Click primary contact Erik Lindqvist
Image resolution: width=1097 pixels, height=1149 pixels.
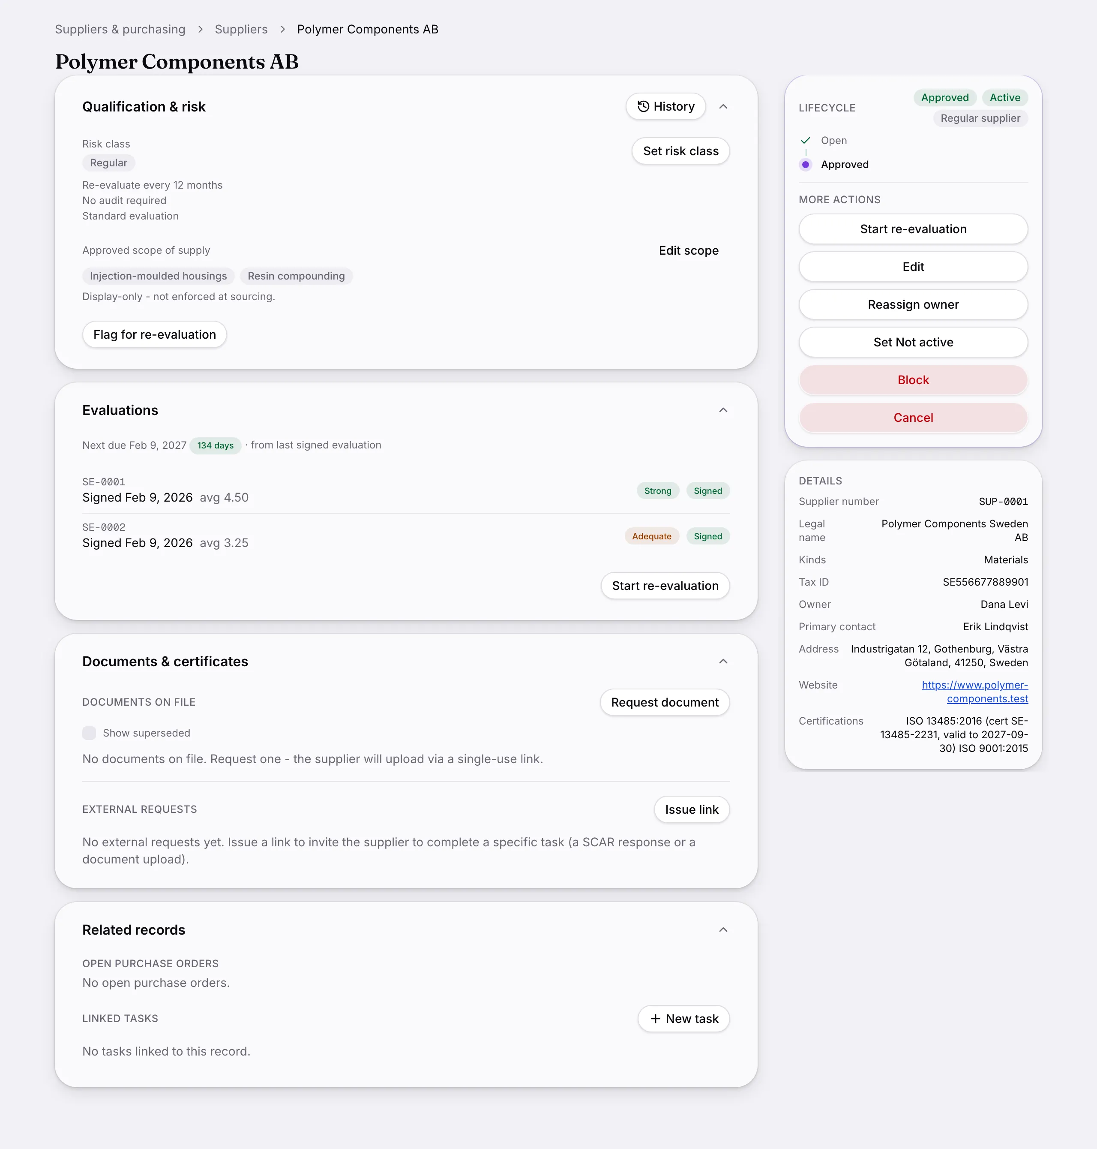[995, 626]
